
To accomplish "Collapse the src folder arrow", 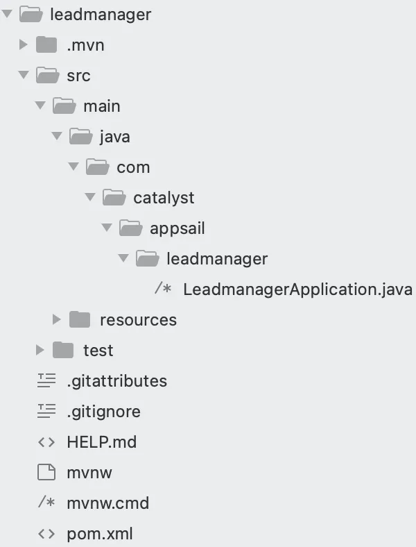I will point(24,76).
